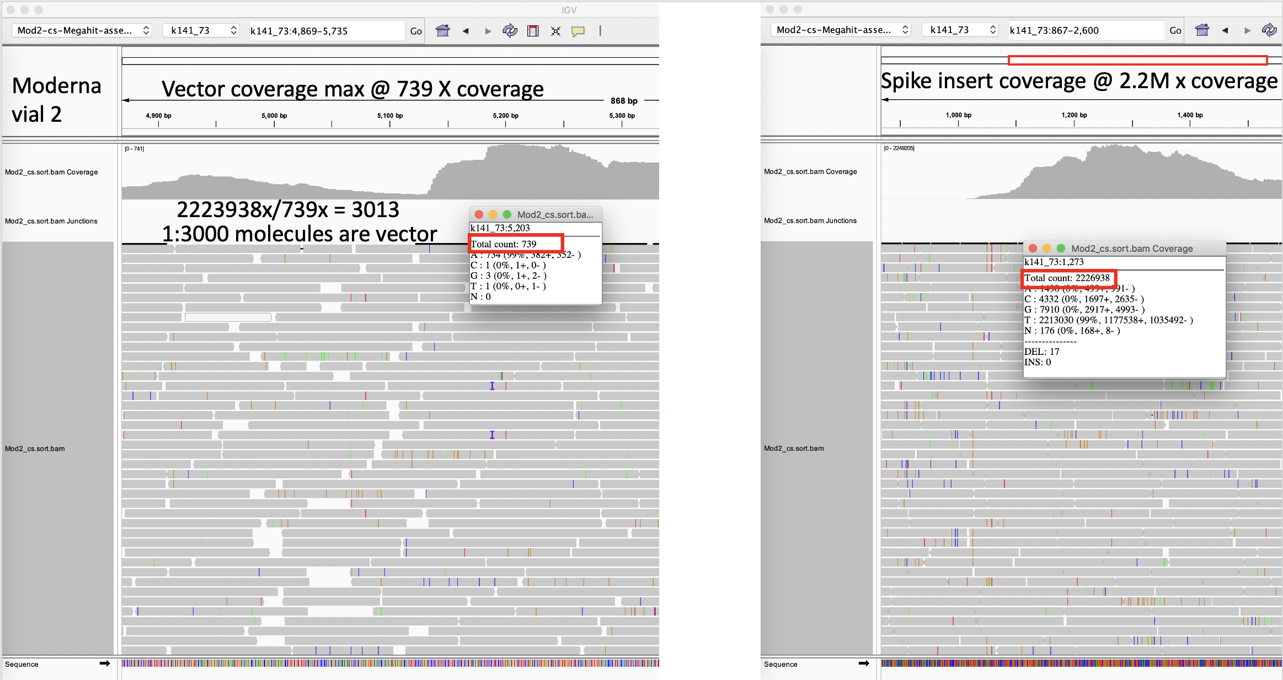
Task: Click the define region of interest icon
Action: (533, 31)
